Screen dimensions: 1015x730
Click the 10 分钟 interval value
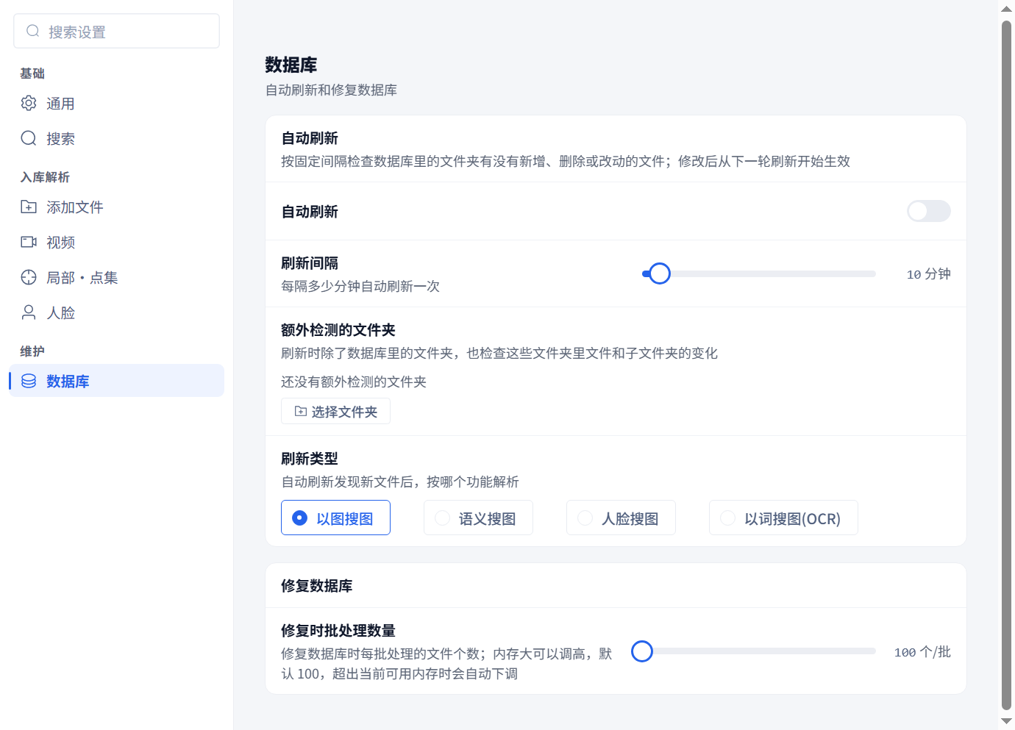(928, 274)
